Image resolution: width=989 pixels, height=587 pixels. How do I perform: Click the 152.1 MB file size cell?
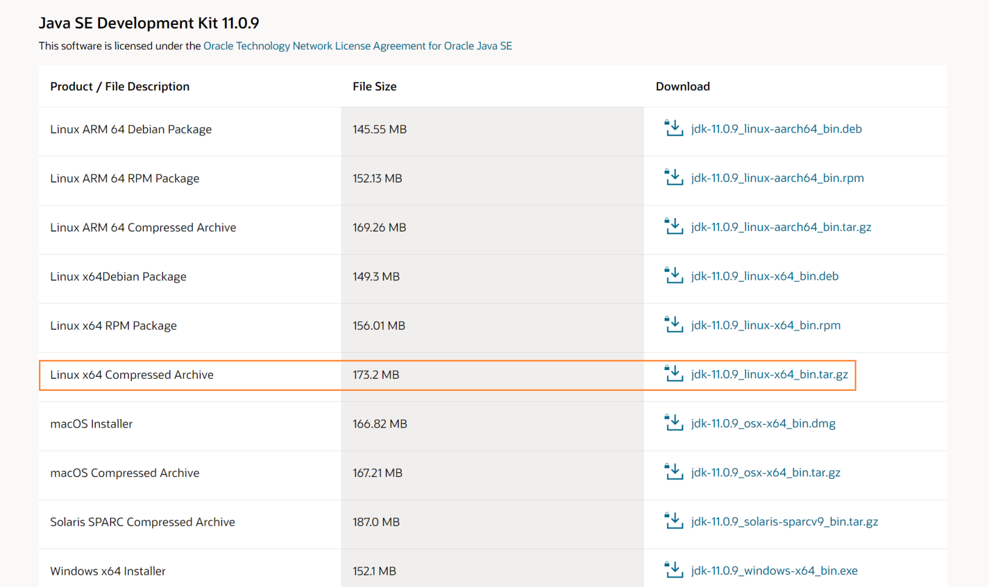(493, 568)
